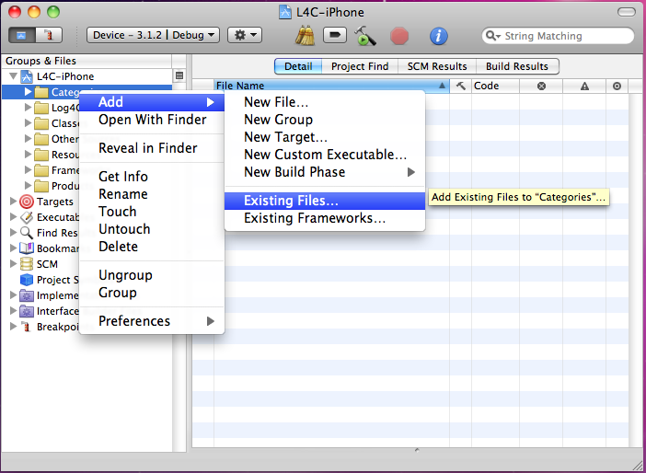Image resolution: width=646 pixels, height=473 pixels.
Task: Choose Ungroup from context menu
Action: (152, 275)
